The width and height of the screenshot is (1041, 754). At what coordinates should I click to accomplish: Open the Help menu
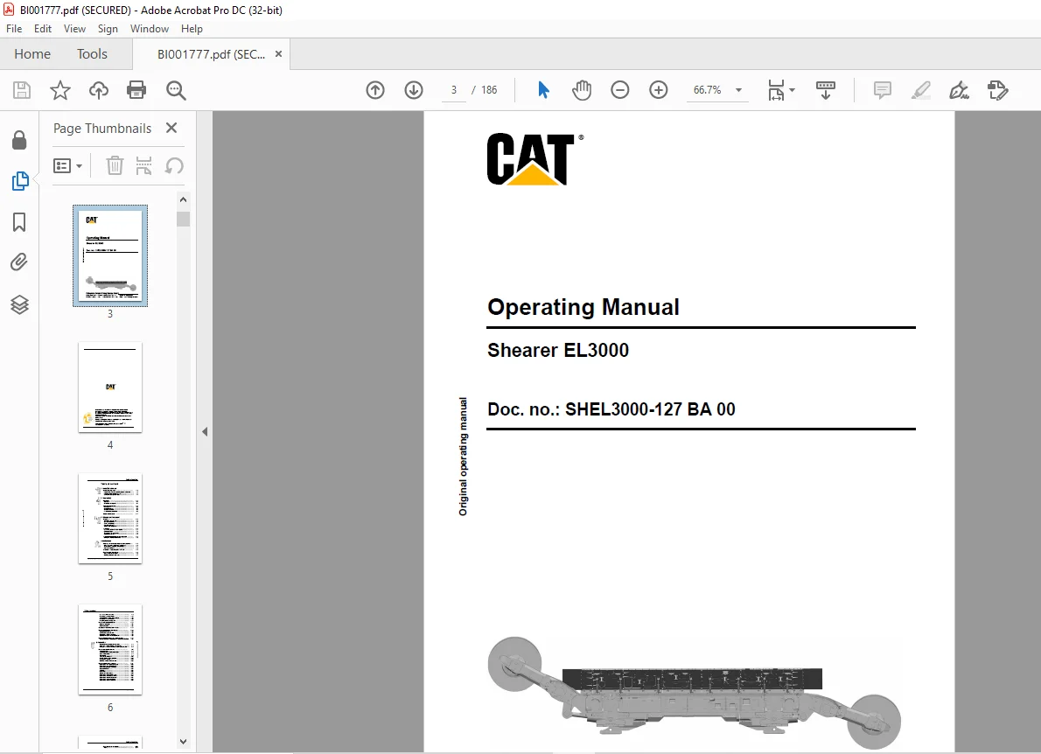point(192,29)
